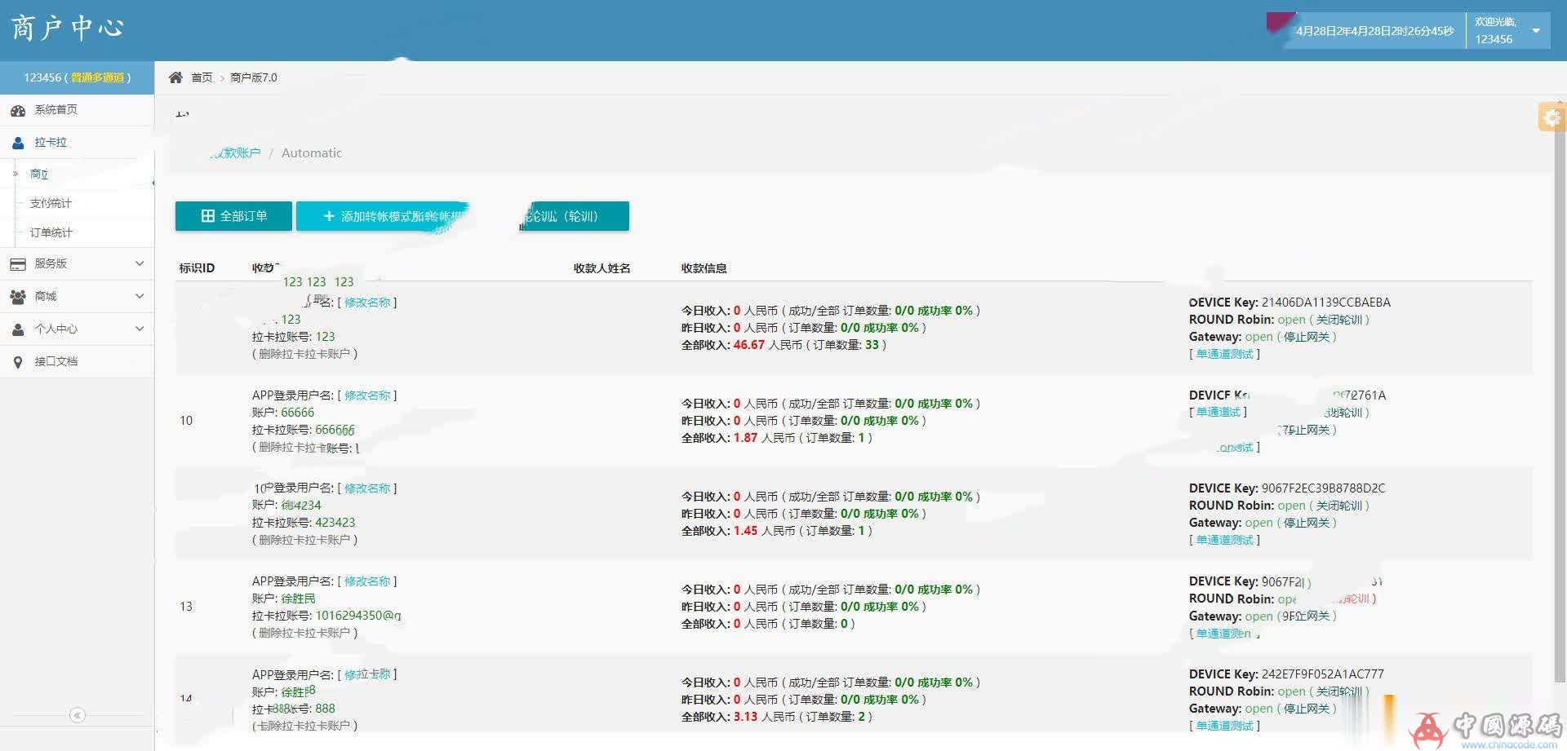
Task: Click the dashboard icon beside 系统首页
Action: coord(18,110)
